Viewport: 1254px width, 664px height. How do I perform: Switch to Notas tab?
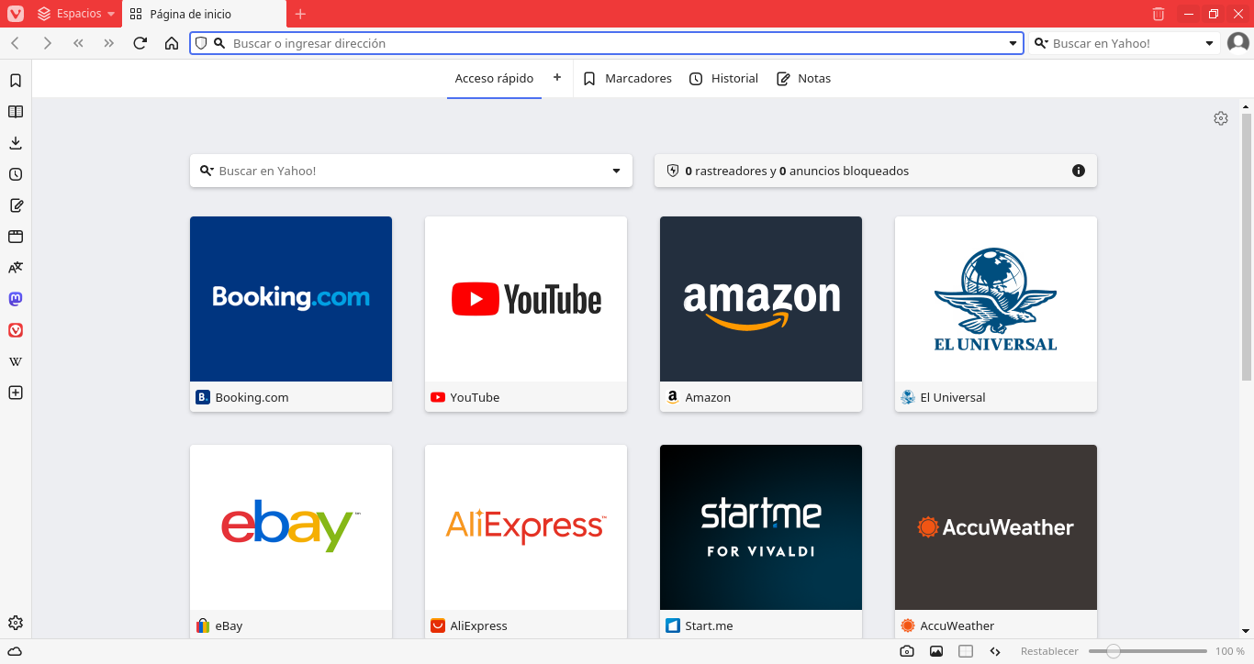tap(804, 79)
